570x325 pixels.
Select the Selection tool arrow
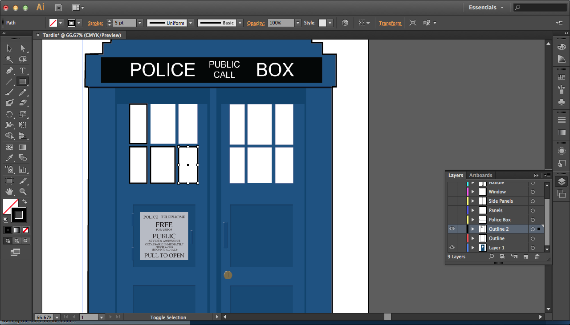tap(9, 48)
